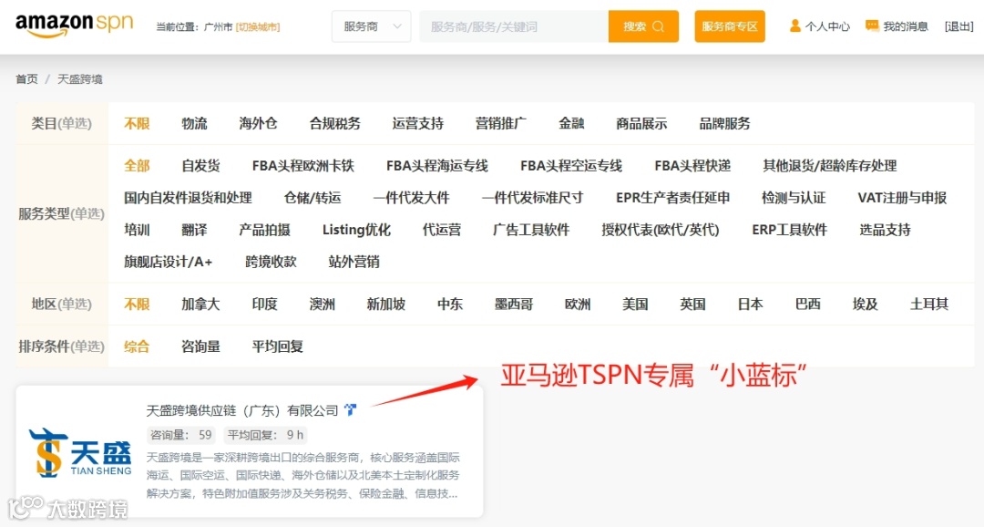Choose 选品支持 service type
Viewport: 984px width, 527px height.
885,230
